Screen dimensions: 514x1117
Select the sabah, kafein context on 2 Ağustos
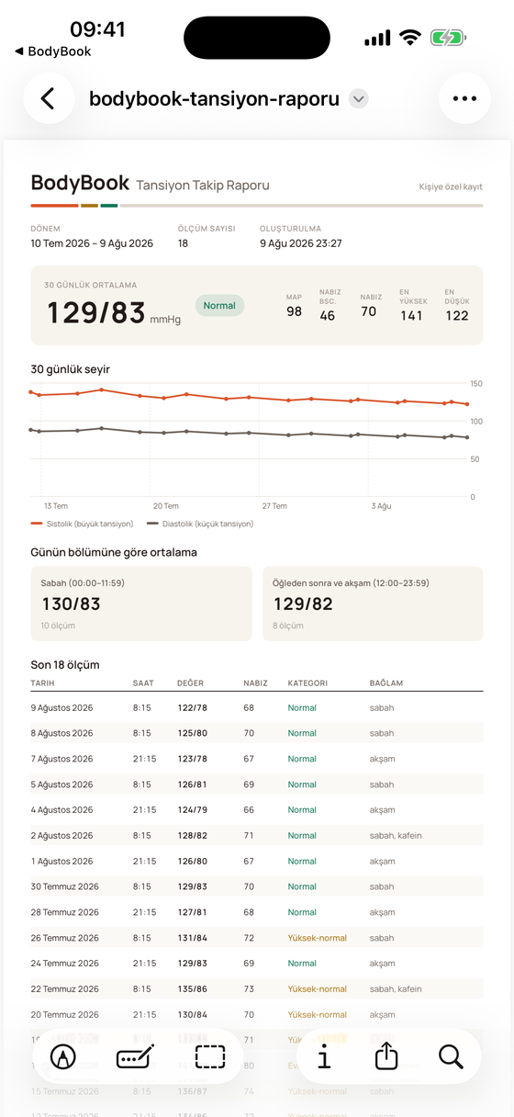[396, 835]
